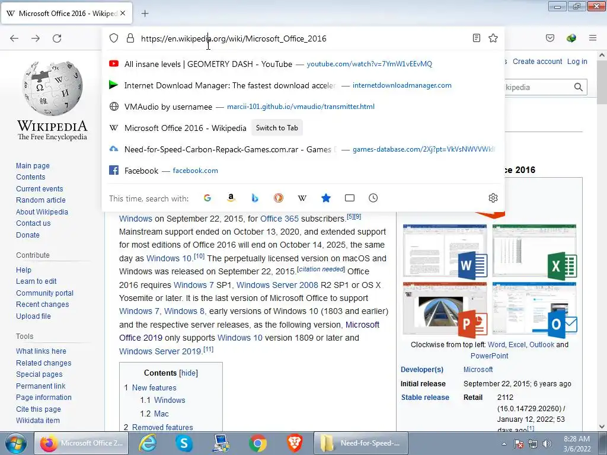Open Brave browser from the taskbar
This screenshot has width=607, height=455.
[295, 443]
